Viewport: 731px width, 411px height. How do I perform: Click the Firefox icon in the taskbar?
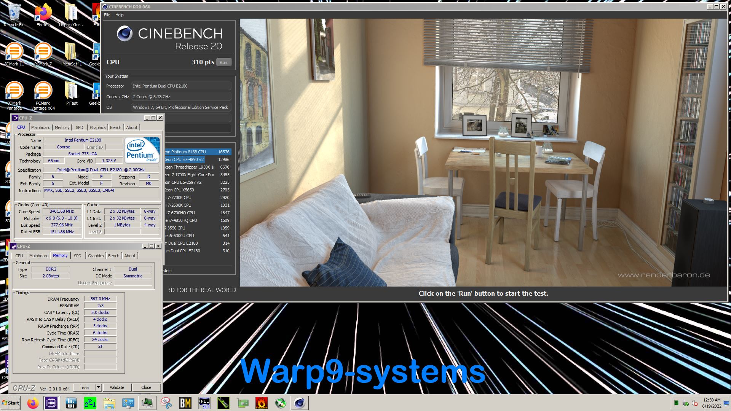coord(33,403)
